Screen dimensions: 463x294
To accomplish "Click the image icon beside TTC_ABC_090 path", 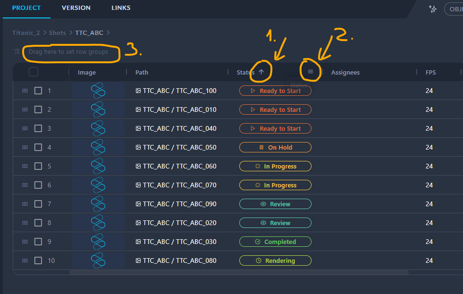I will tap(138, 204).
